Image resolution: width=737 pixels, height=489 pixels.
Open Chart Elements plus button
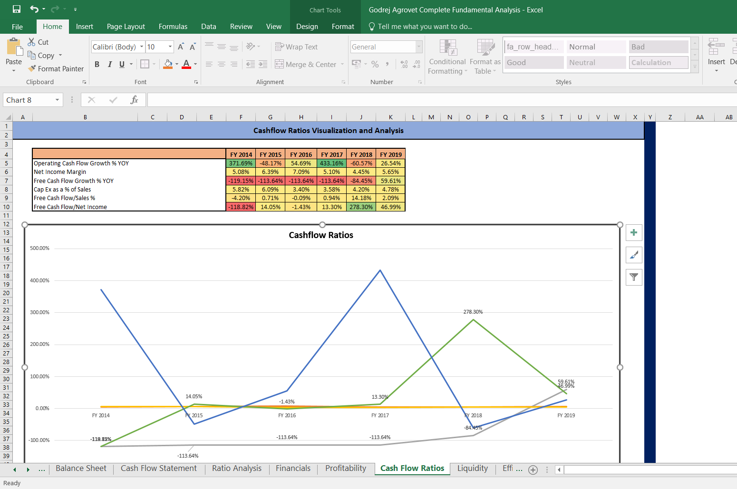point(634,233)
